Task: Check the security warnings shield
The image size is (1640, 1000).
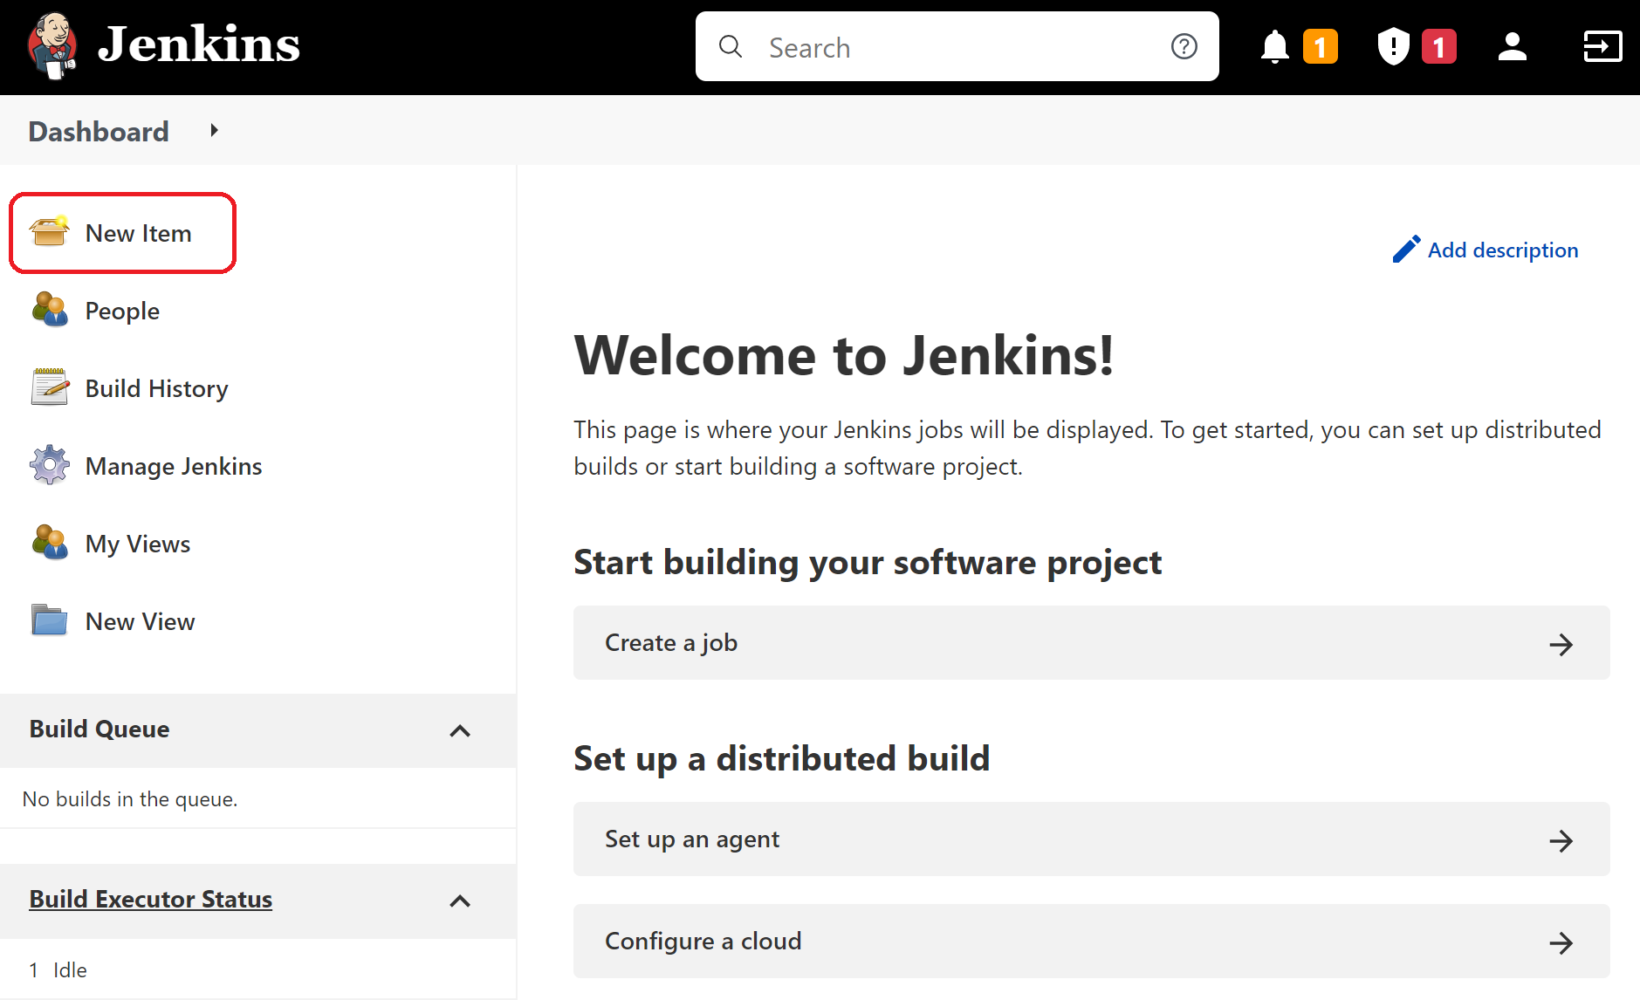Action: [x=1394, y=46]
